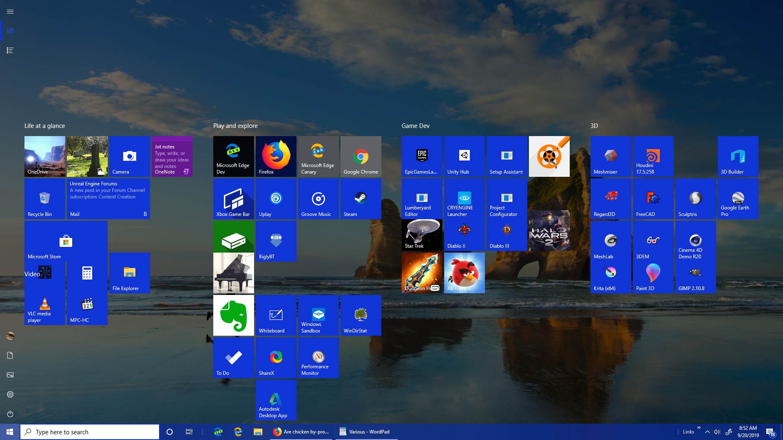Open File Explorer tile

[129, 273]
